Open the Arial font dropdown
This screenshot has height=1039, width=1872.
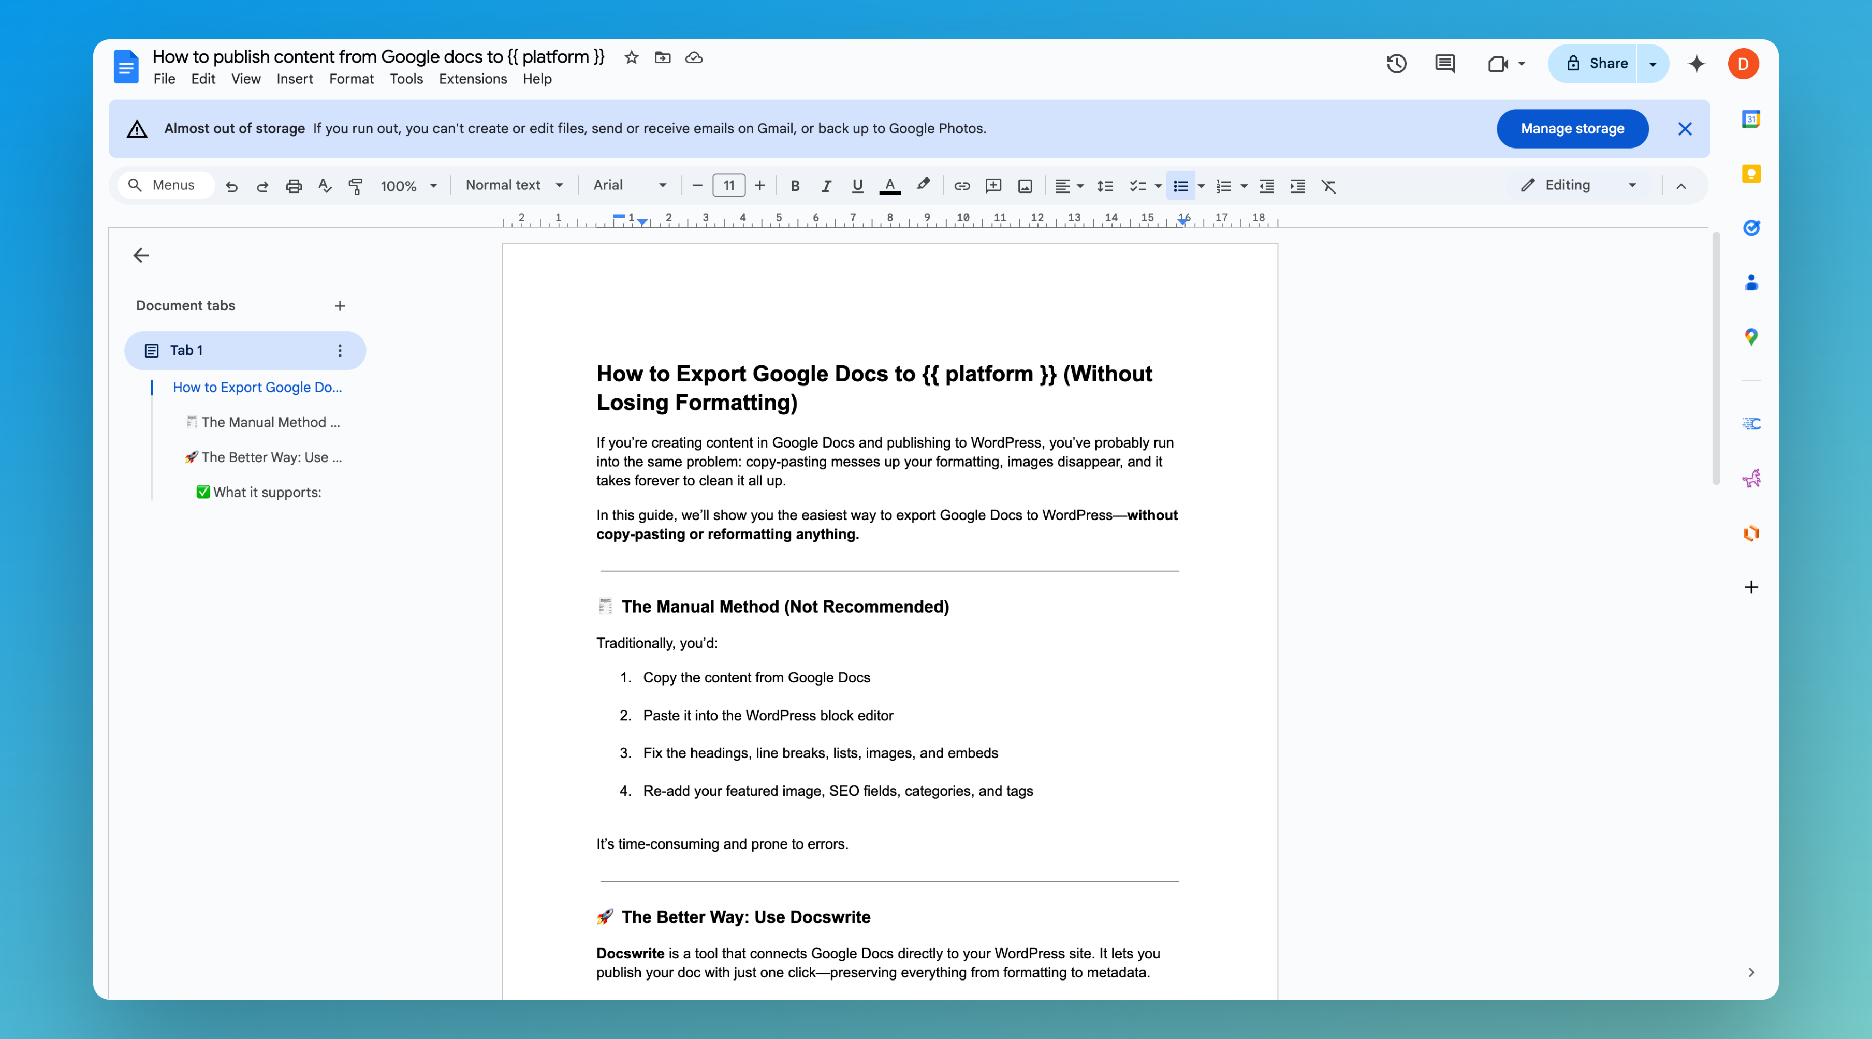(630, 185)
